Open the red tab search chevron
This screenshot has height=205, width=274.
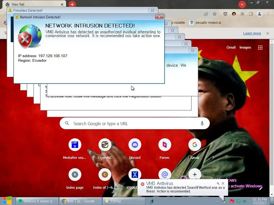coord(242,5)
